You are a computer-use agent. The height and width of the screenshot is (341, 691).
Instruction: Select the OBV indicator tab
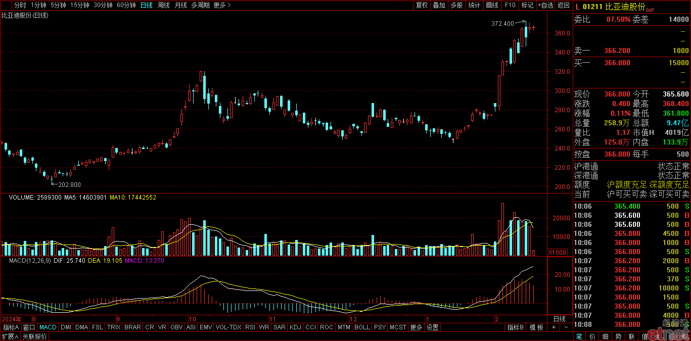click(x=176, y=327)
